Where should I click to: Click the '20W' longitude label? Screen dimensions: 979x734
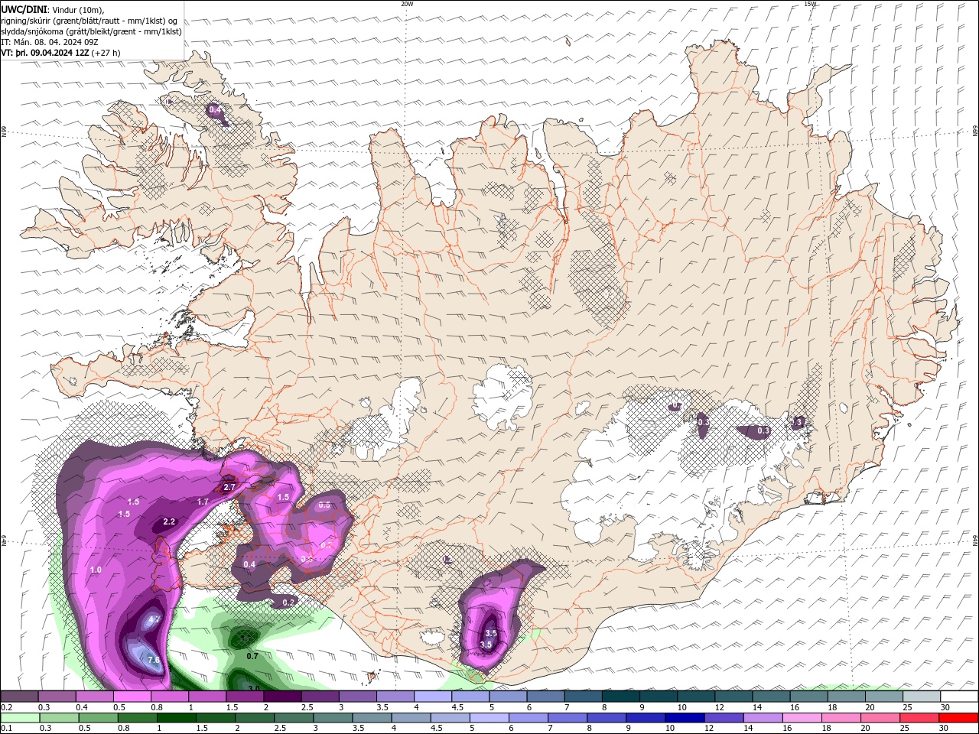(407, 4)
